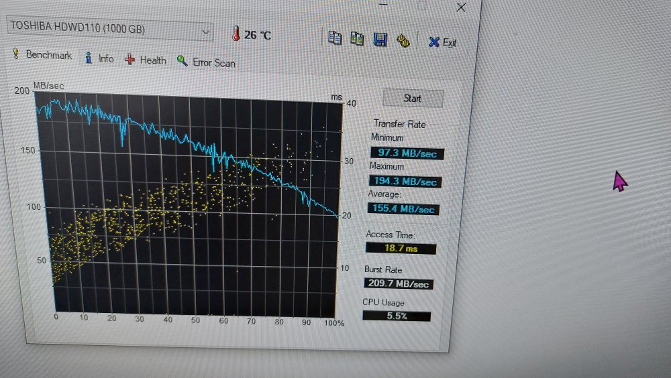Image resolution: width=671 pixels, height=378 pixels.
Task: Select the Access Time 18.7 ms value
Action: (x=401, y=249)
